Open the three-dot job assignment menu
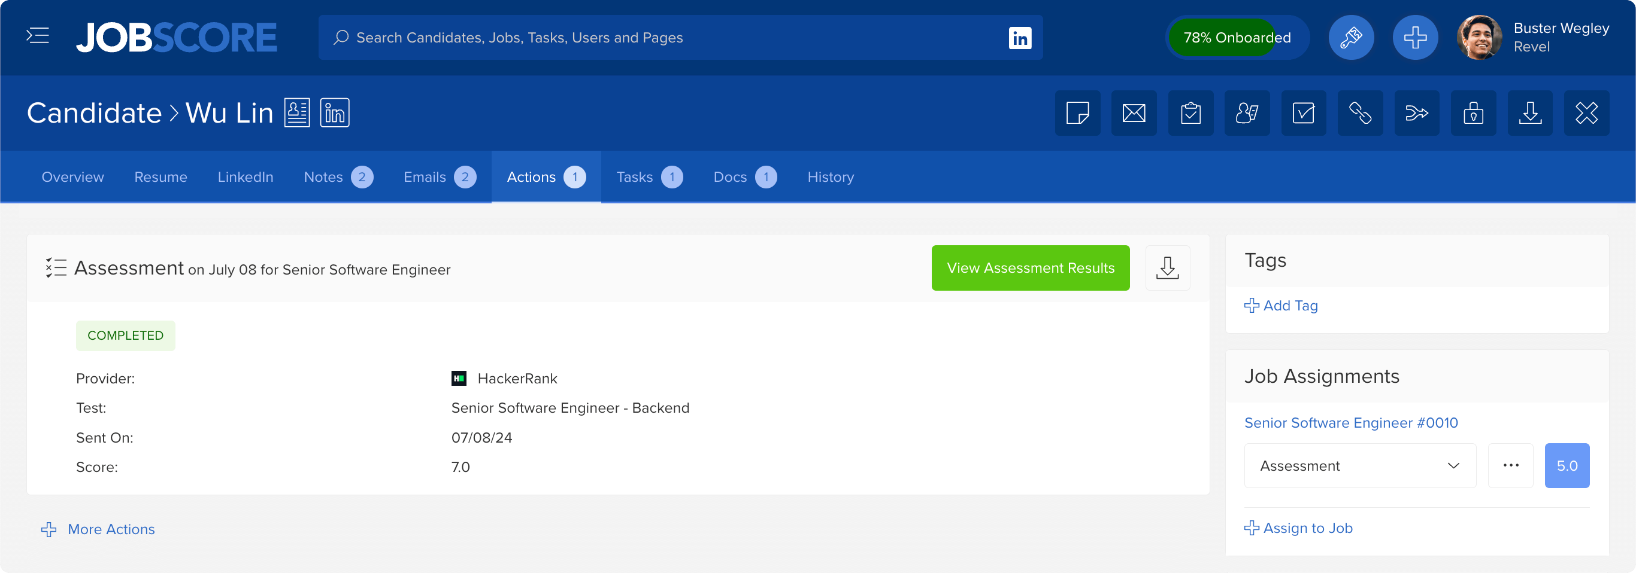 tap(1511, 466)
